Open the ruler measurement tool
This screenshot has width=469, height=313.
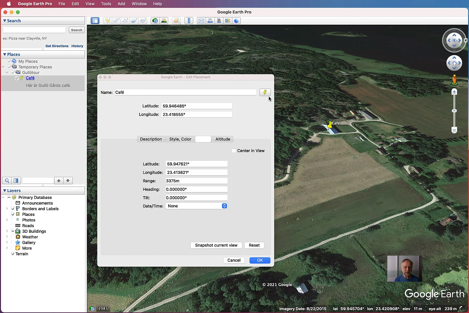pyautogui.click(x=189, y=21)
